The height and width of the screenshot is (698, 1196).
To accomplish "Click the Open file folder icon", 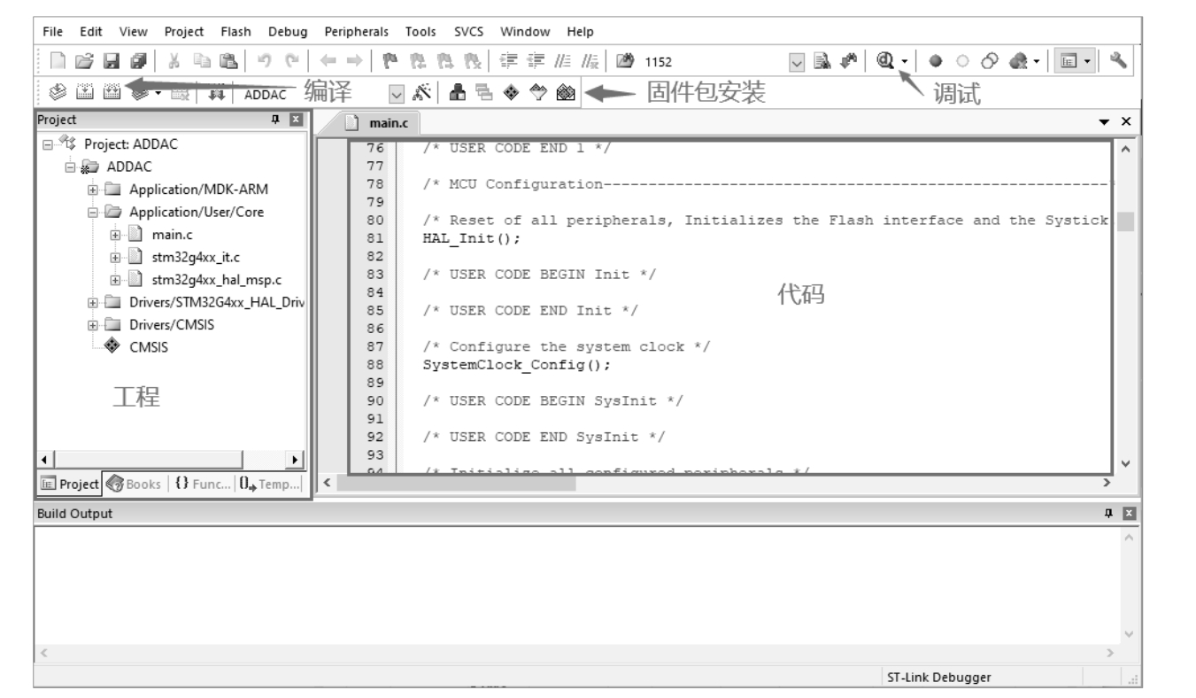I will pos(84,61).
